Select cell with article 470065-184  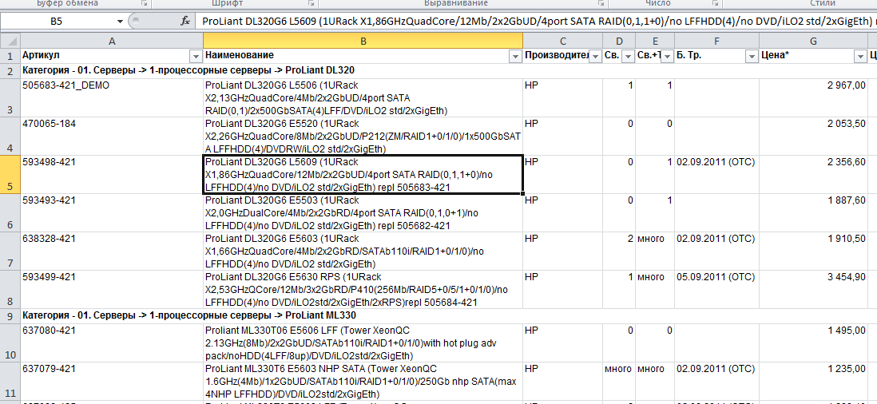pyautogui.click(x=112, y=137)
